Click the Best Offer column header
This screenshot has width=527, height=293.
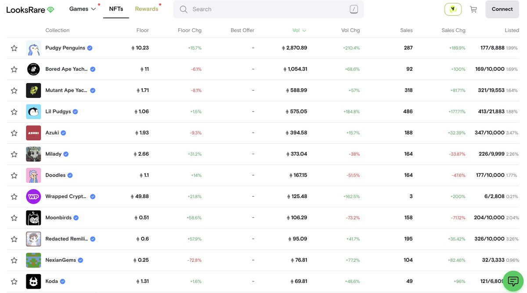point(242,30)
